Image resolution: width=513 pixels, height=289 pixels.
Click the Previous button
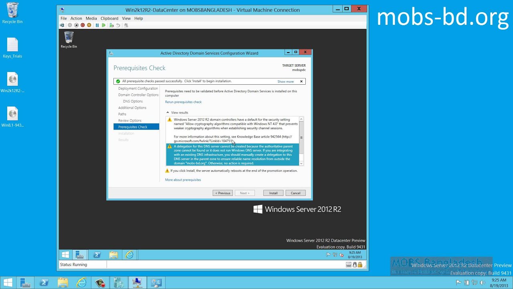pyautogui.click(x=222, y=193)
